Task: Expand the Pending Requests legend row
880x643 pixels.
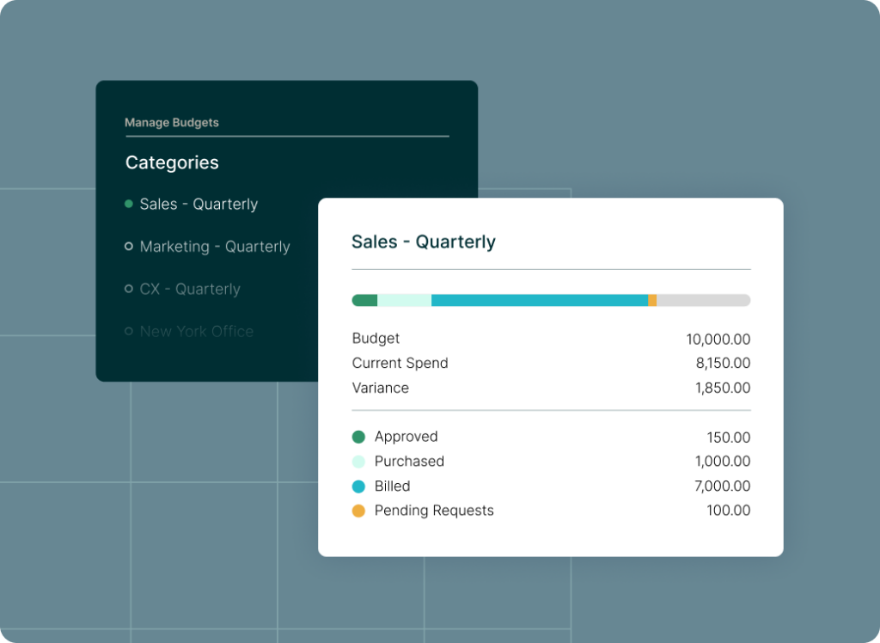Action: [433, 511]
